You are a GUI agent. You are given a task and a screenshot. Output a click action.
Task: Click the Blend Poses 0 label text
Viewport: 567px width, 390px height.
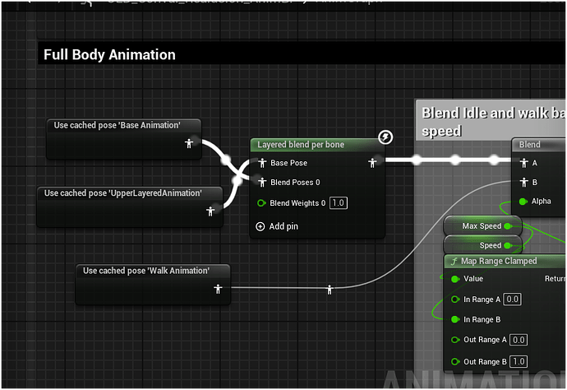click(x=295, y=182)
